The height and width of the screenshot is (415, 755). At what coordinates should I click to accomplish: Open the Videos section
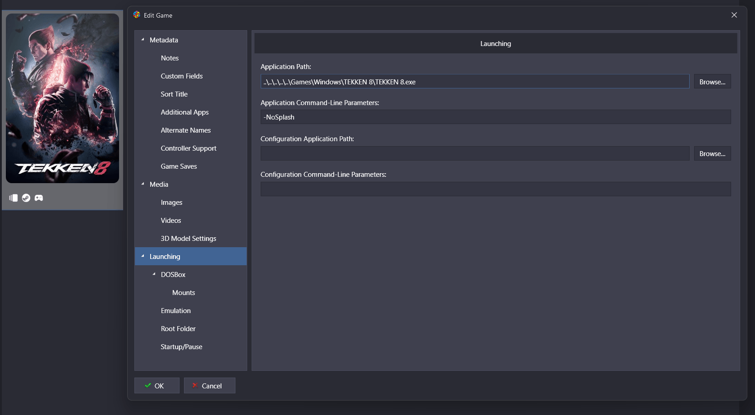tap(171, 221)
